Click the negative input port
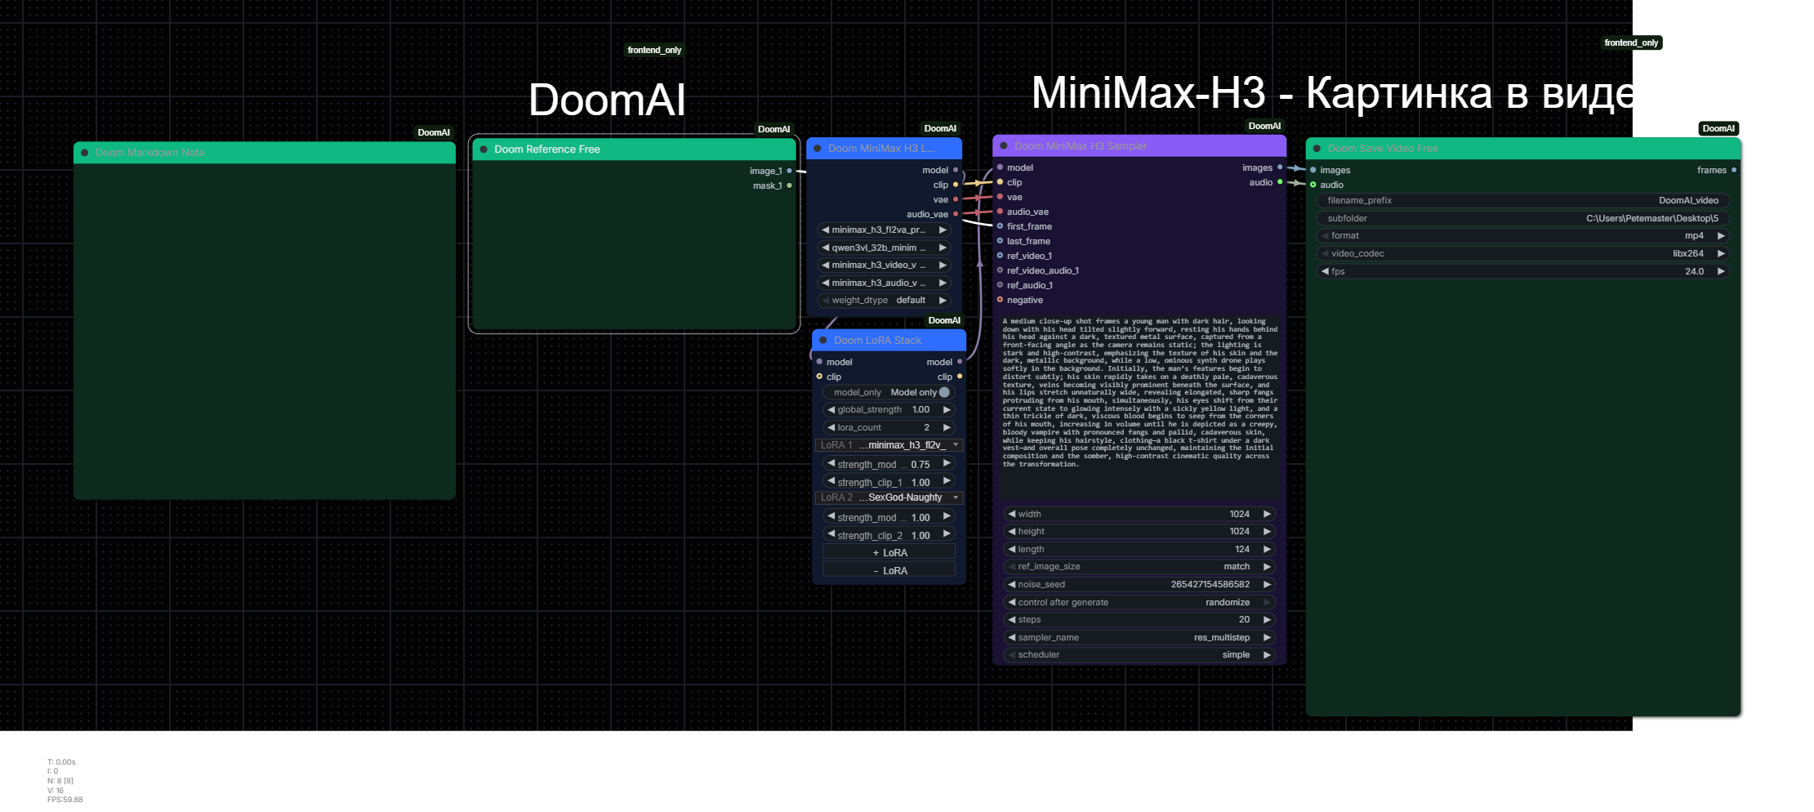The image size is (1814, 812). coord(1000,300)
